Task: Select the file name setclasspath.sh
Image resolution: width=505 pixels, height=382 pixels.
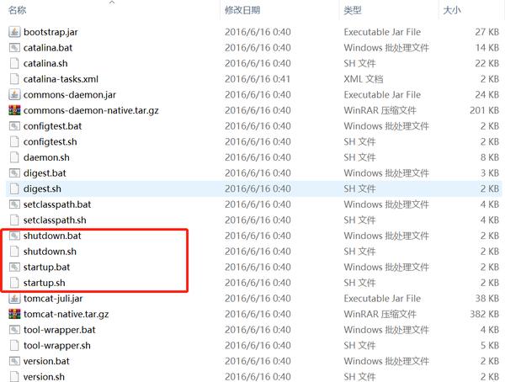Action: point(55,220)
